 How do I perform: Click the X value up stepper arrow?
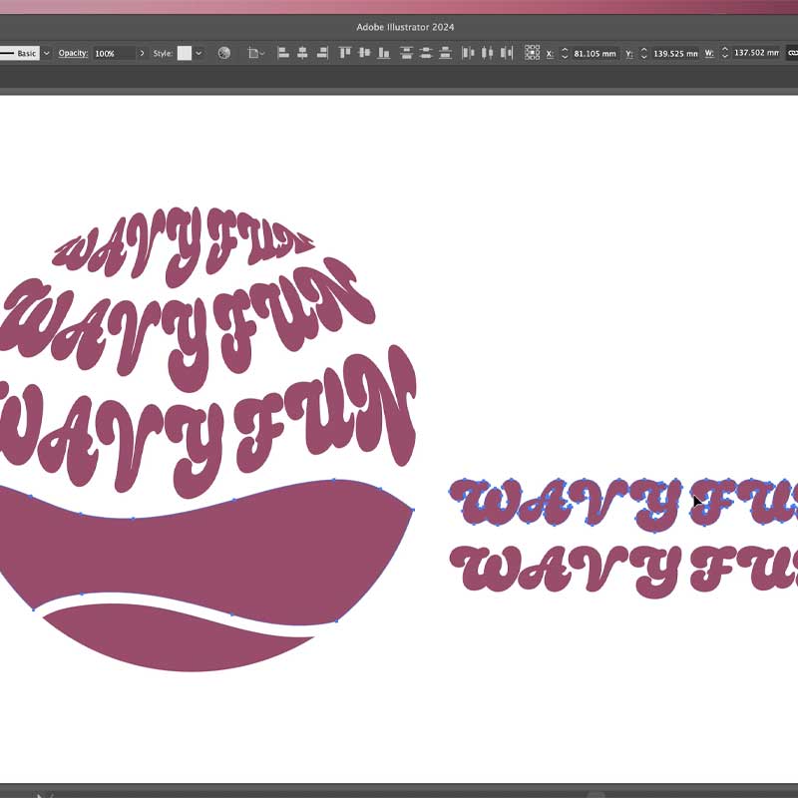pos(564,48)
